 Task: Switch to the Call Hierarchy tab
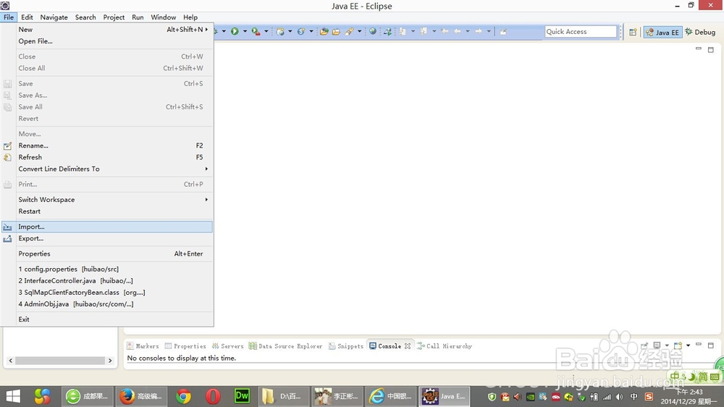click(445, 346)
